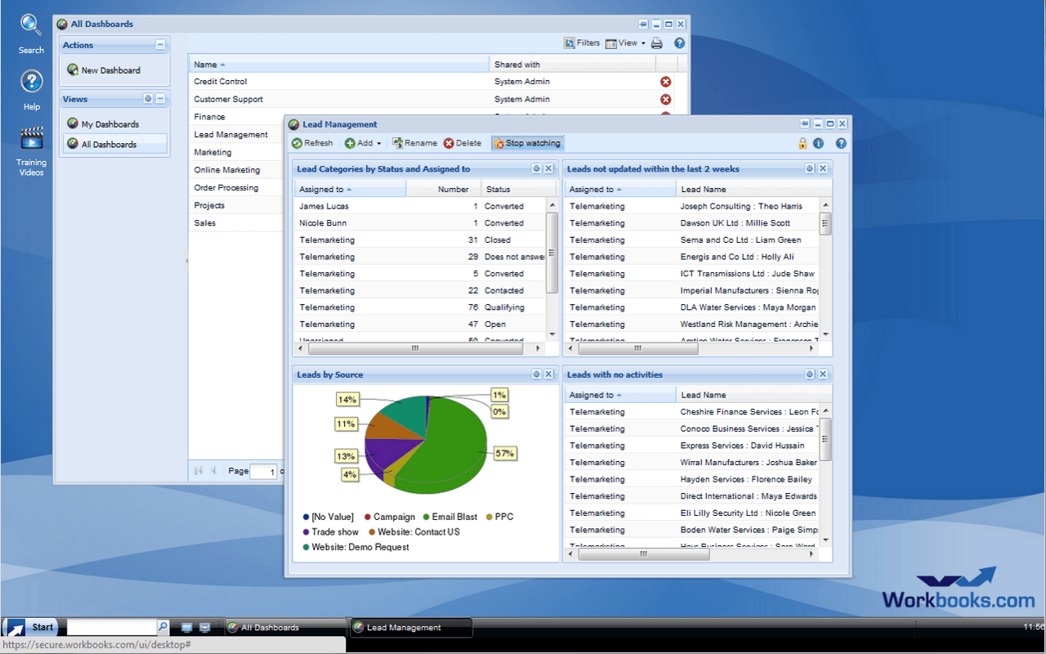Delete the current dashboard

tap(463, 142)
